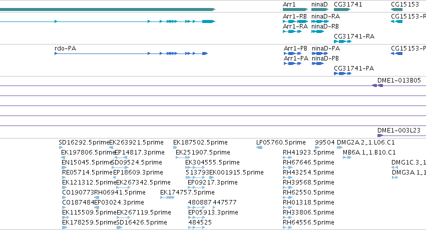
Task: Select the ninaD-RA transcript label
Action: tap(325, 16)
